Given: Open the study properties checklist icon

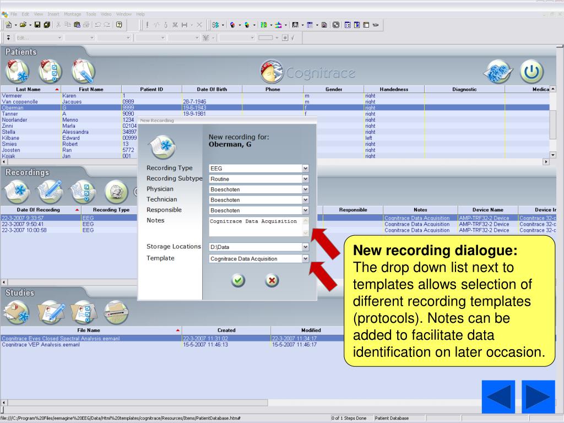Looking at the screenshot, I should (x=83, y=312).
